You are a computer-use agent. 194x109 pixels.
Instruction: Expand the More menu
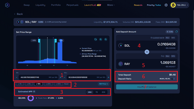tap(111, 5)
